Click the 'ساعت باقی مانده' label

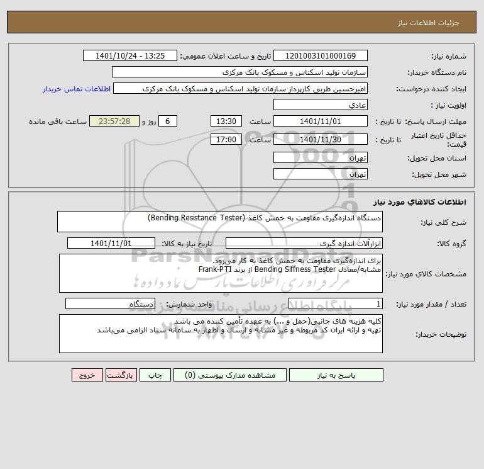pyautogui.click(x=58, y=121)
